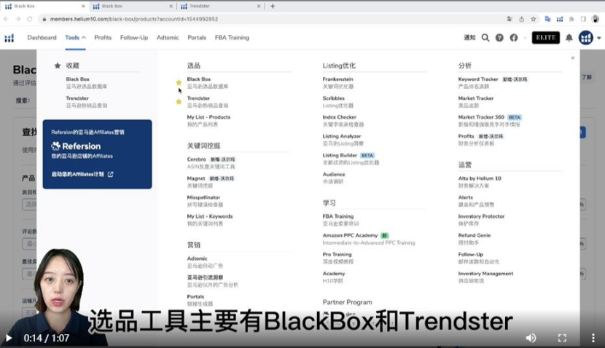The height and width of the screenshot is (348, 605).
Task: Mute the video with the volume icon
Action: [531, 338]
